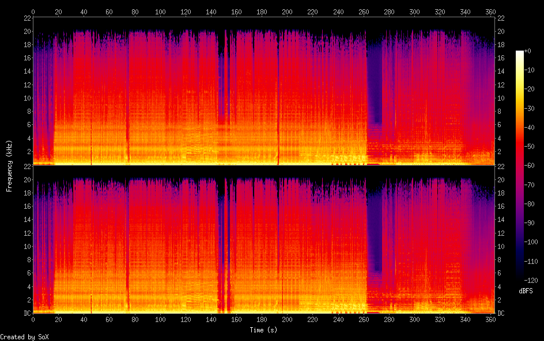Click the "0" tick on the bottom time axis
Screen dimensions: 544x341
coord(33,320)
